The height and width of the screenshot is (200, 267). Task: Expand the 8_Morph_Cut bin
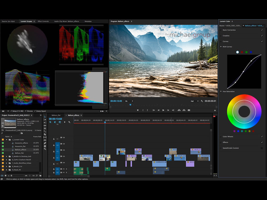(x=7, y=166)
